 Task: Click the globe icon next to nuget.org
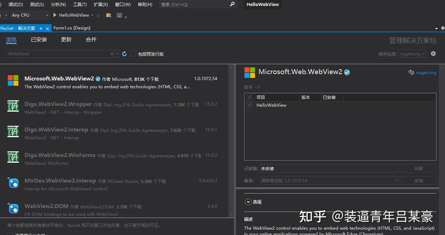411,72
